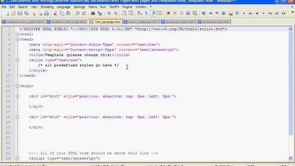Click the 'h3' toolbar button

pyautogui.click(x=283, y=13)
